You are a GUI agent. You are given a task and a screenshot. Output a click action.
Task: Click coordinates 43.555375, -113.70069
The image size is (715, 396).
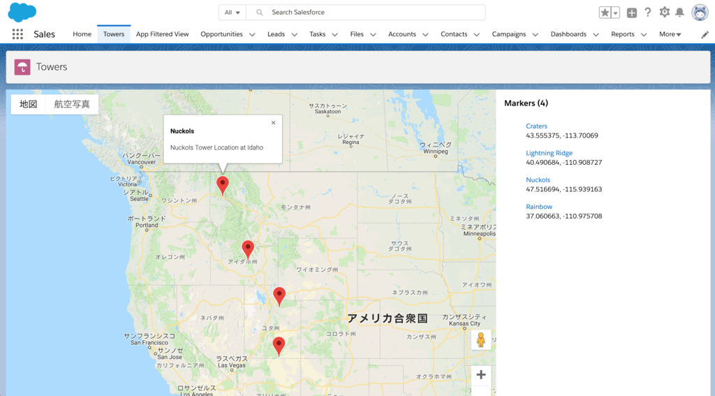click(x=562, y=136)
